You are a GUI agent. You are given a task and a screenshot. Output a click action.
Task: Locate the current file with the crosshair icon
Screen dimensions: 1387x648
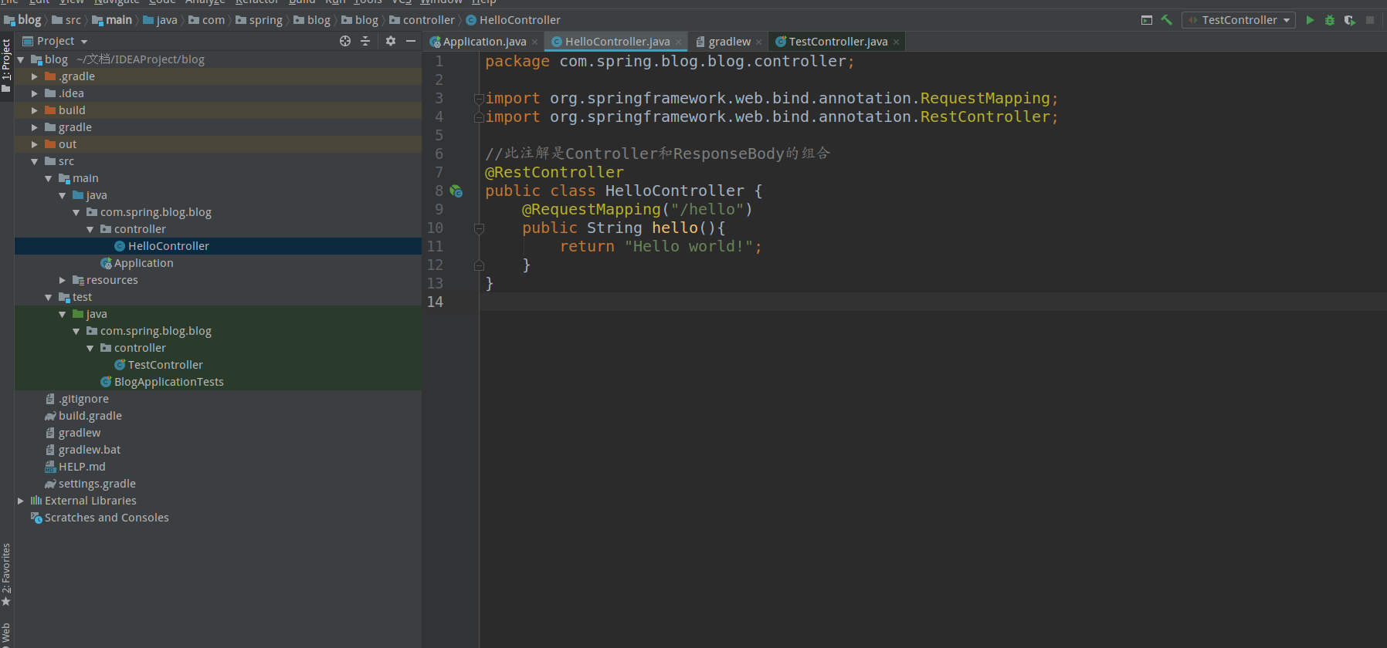[345, 41]
